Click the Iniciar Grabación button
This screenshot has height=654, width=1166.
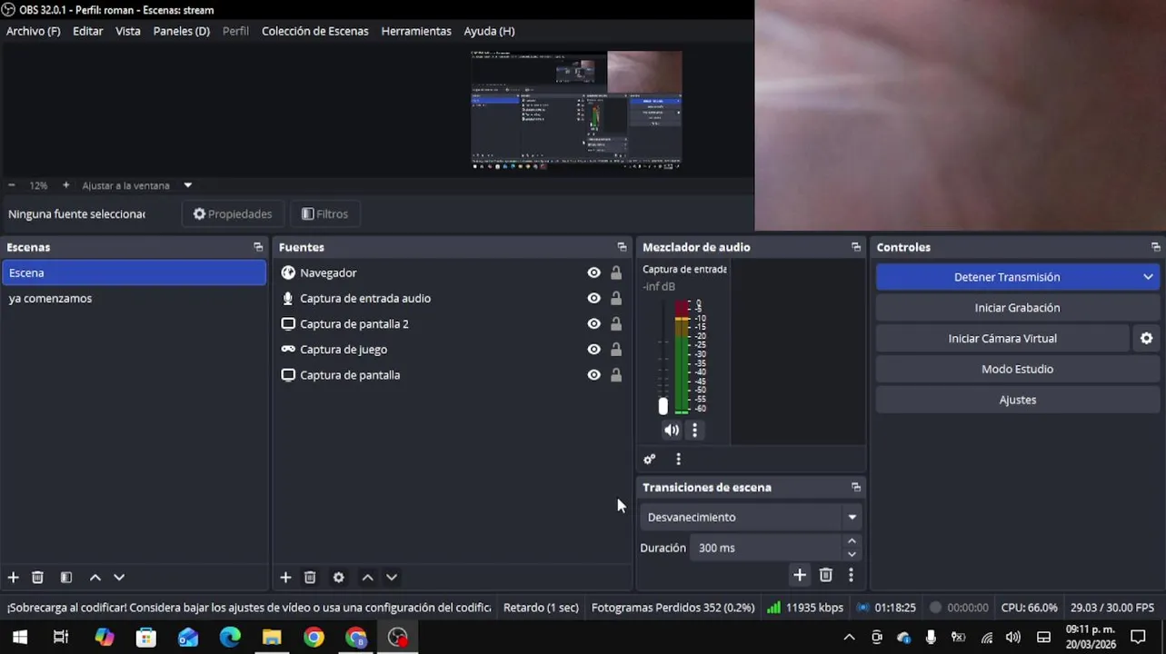[x=1017, y=308]
